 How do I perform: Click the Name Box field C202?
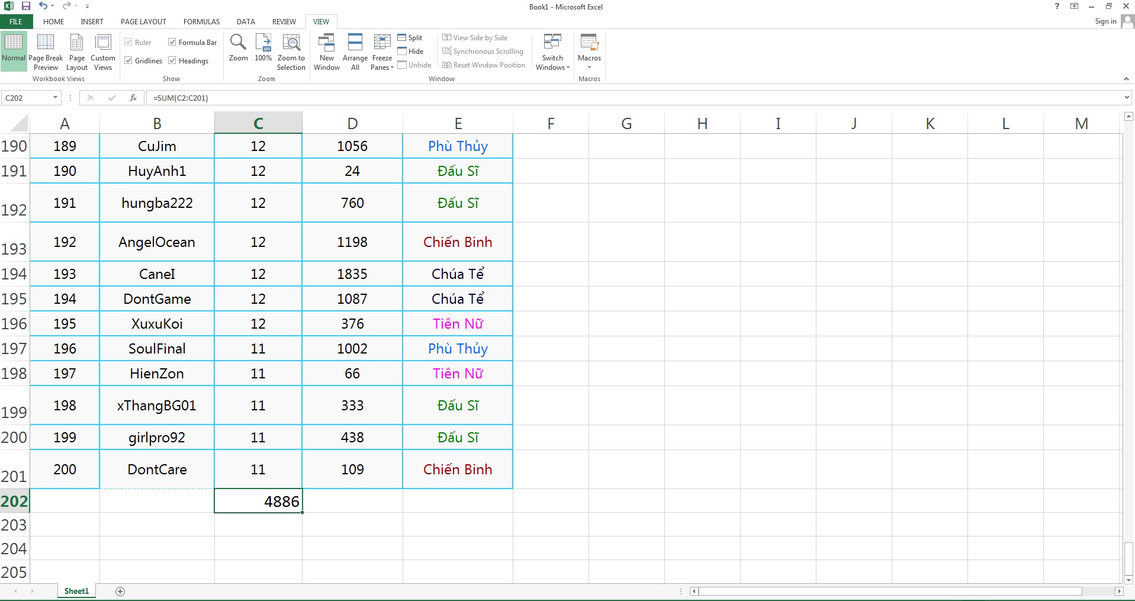pos(27,98)
